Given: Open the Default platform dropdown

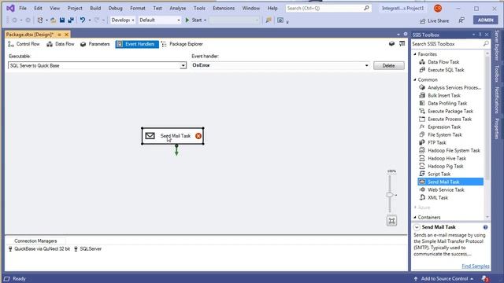Looking at the screenshot, I should [x=159, y=20].
